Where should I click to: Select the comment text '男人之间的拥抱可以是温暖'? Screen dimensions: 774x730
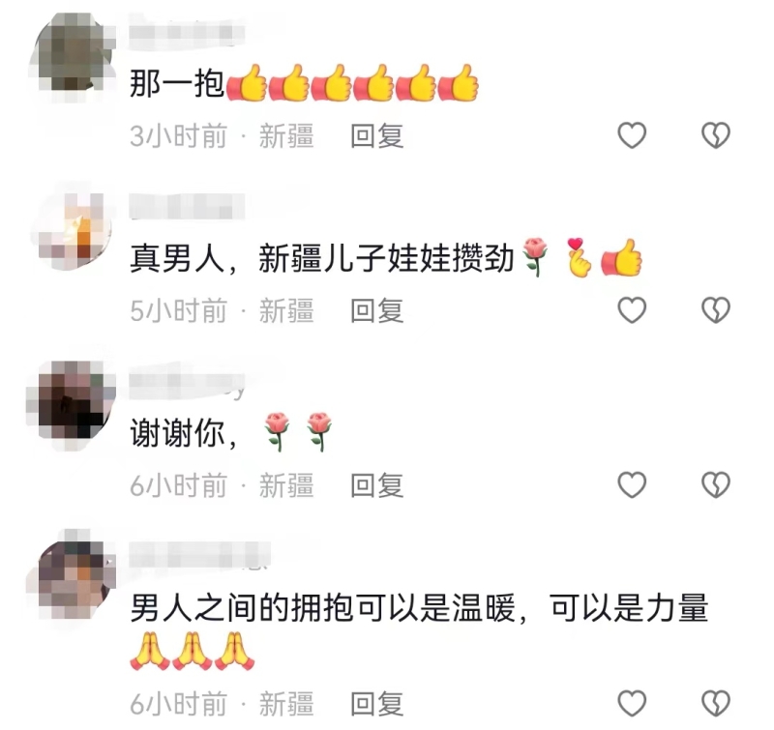323,608
